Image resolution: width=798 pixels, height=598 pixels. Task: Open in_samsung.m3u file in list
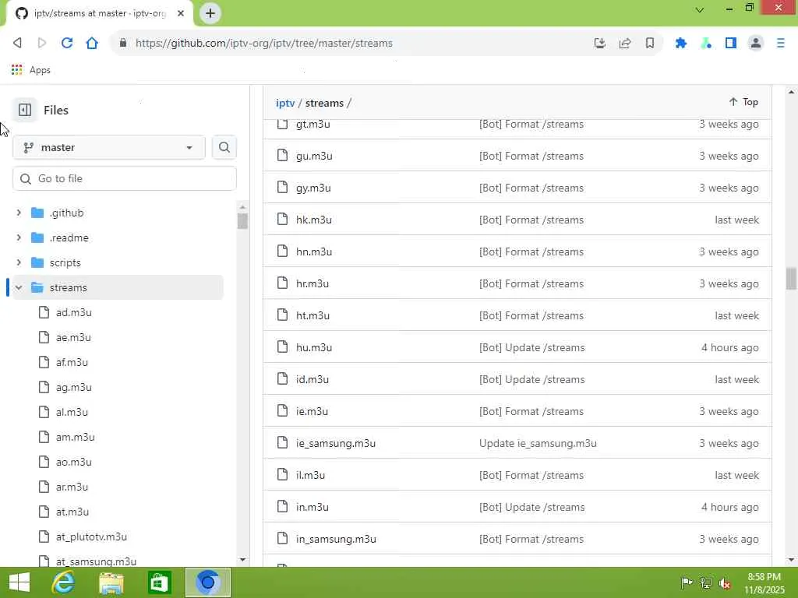coord(336,539)
